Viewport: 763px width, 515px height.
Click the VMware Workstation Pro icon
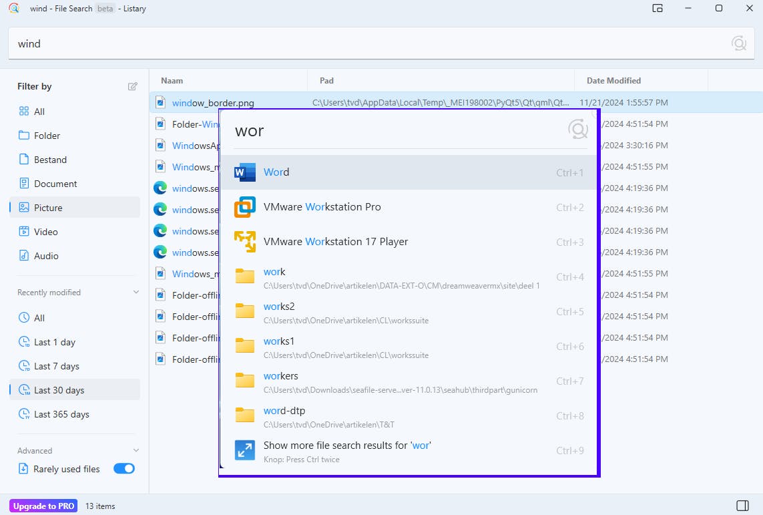(x=245, y=207)
